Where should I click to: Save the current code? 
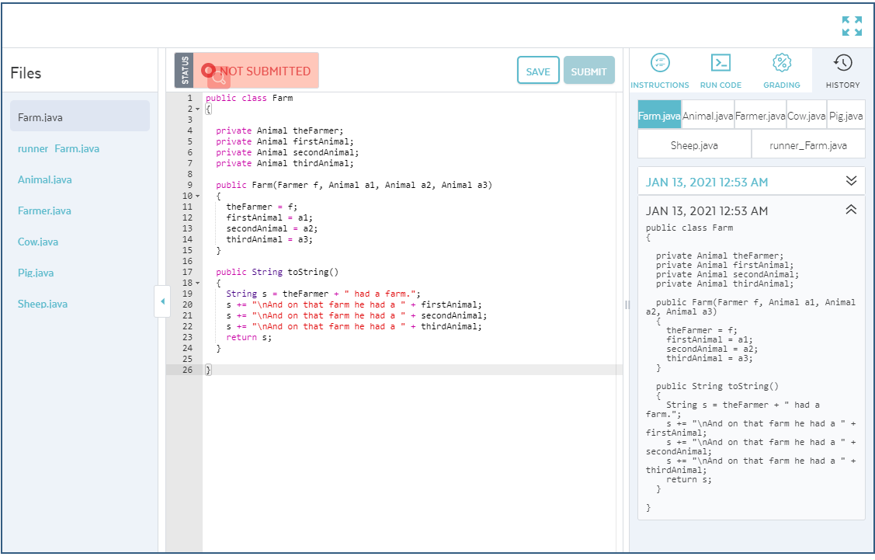click(x=538, y=70)
